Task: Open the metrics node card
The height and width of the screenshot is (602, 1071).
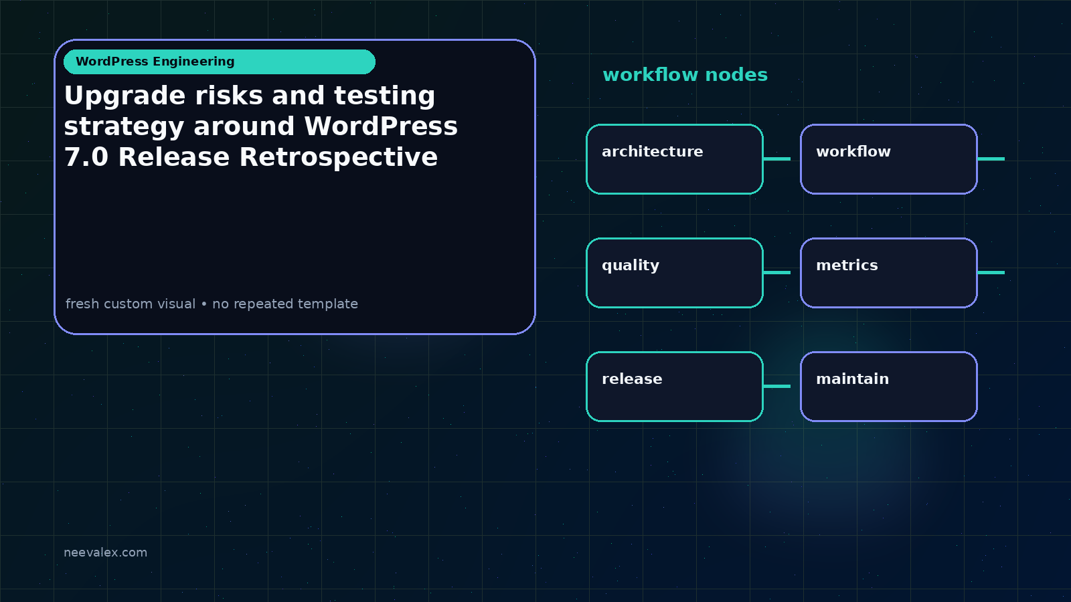Action: [889, 273]
